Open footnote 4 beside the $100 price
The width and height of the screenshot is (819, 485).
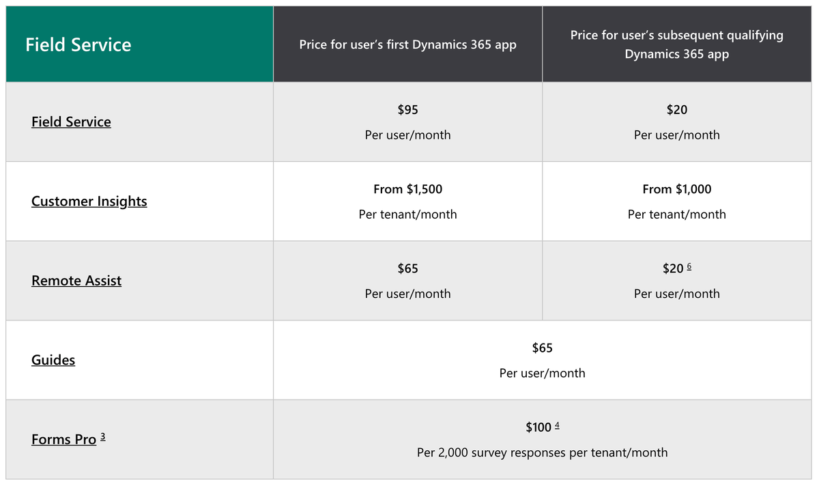tap(557, 425)
